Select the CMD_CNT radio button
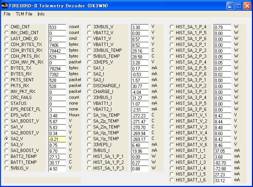The width and height of the screenshot is (253, 187). (x=7, y=27)
